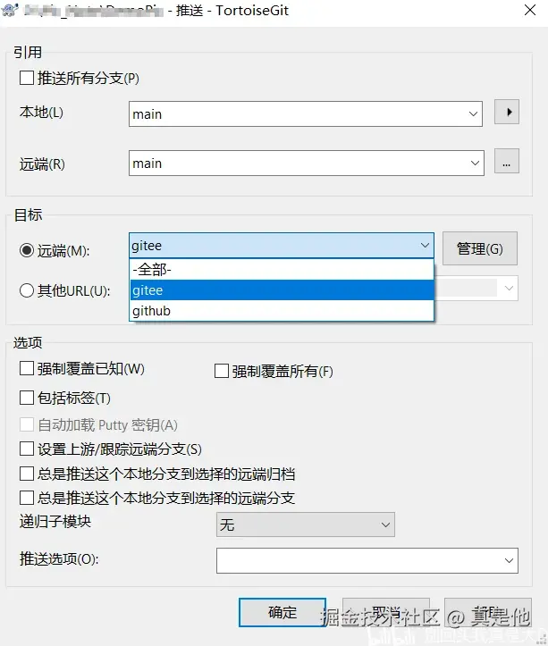Screen dimensions: 548x646
Task: Click the arrow button beside local branch
Action: tap(507, 113)
